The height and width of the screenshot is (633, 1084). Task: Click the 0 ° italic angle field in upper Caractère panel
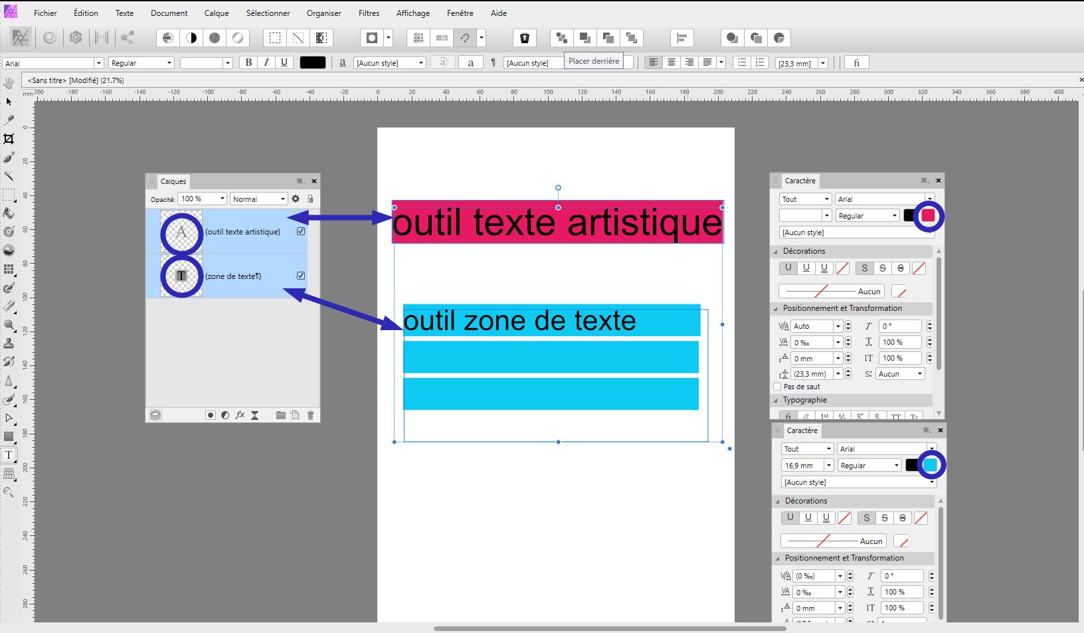[901, 326]
